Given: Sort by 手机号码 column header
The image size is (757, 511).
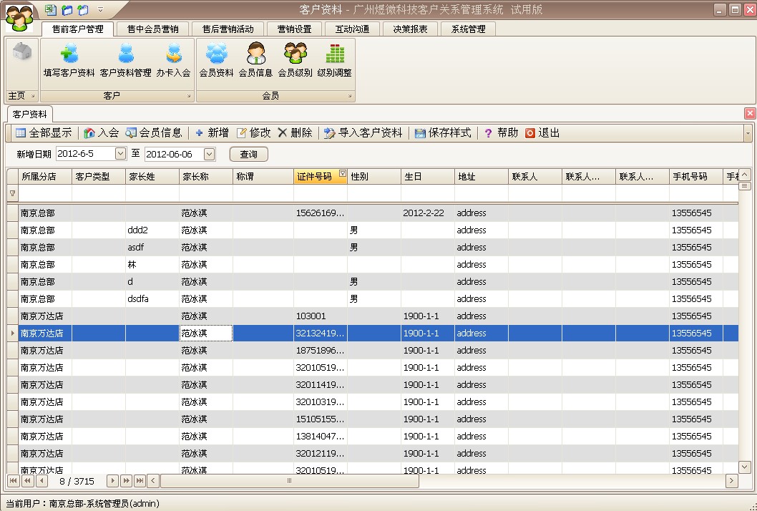Looking at the screenshot, I should (695, 176).
